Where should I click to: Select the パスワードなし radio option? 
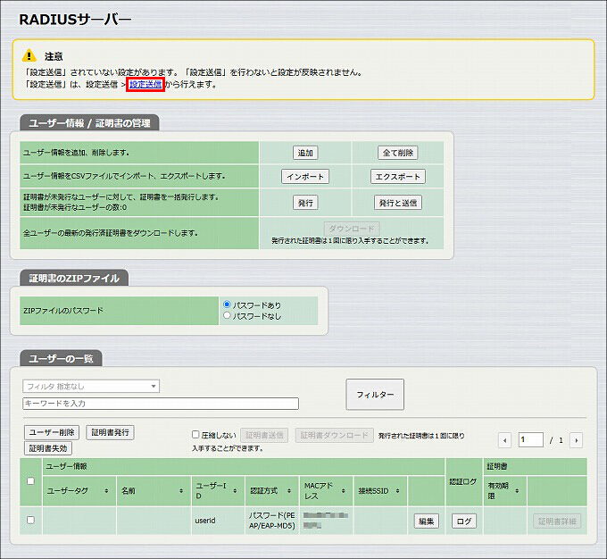click(228, 315)
